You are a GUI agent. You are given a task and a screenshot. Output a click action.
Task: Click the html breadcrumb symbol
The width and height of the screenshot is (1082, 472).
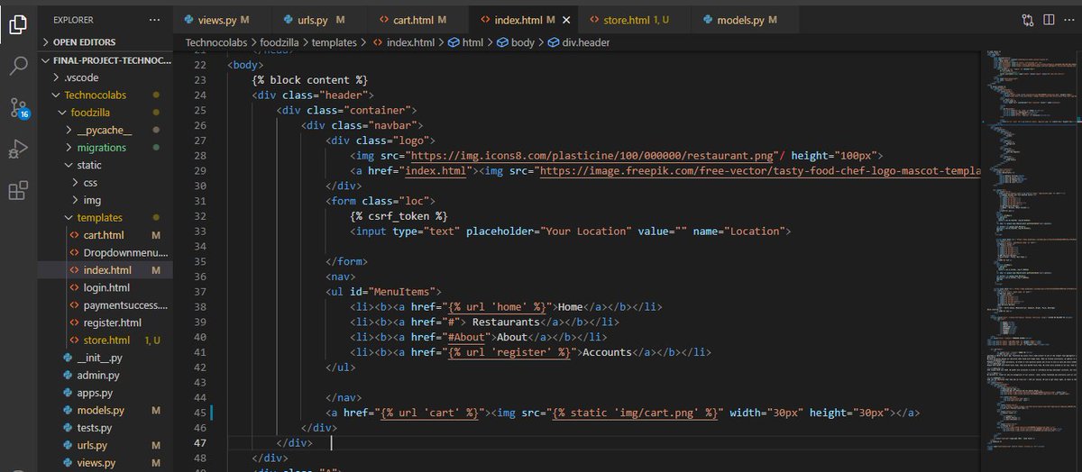point(465,42)
